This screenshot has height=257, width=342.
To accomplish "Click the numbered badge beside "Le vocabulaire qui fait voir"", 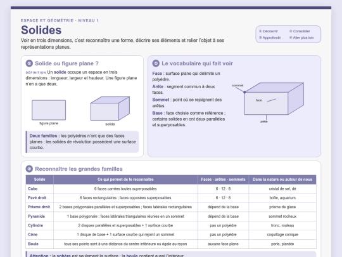I will pos(156,63).
